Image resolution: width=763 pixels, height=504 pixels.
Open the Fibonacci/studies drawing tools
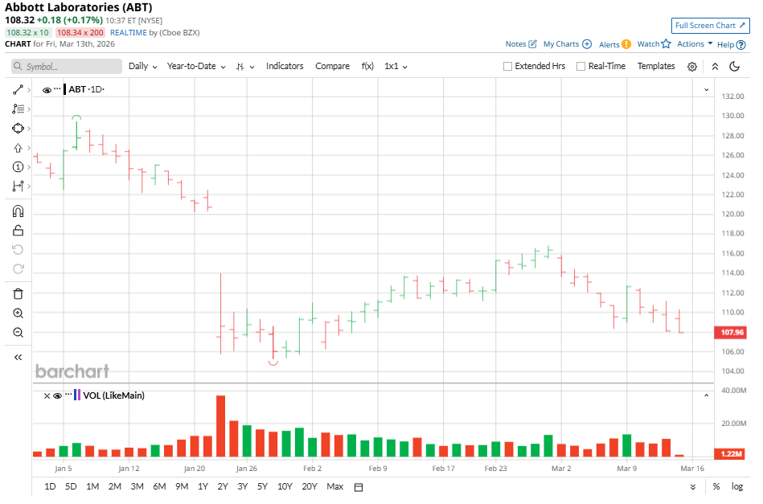point(18,109)
